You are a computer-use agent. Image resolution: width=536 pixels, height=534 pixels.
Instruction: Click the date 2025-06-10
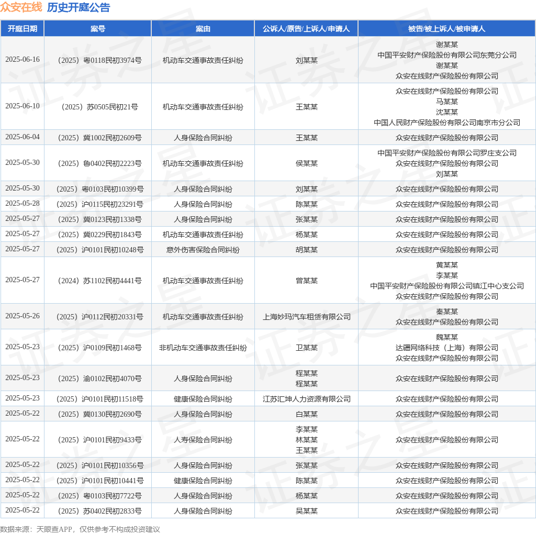(x=23, y=106)
